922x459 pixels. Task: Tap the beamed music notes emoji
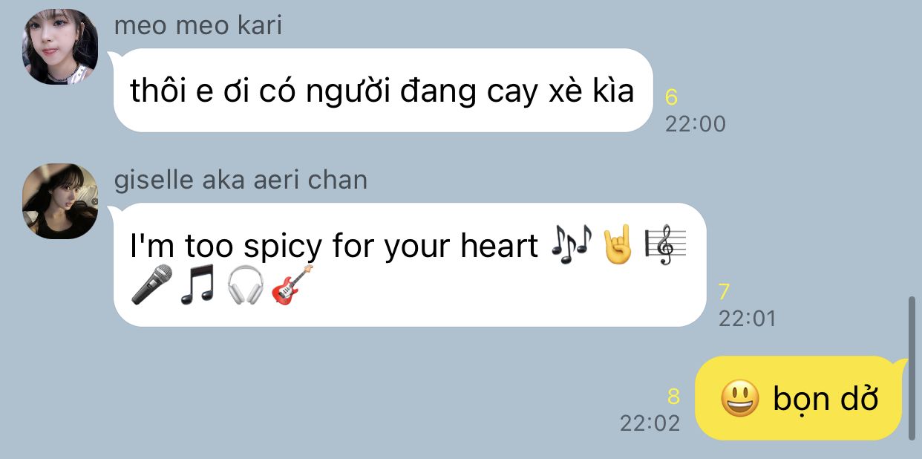click(197, 284)
